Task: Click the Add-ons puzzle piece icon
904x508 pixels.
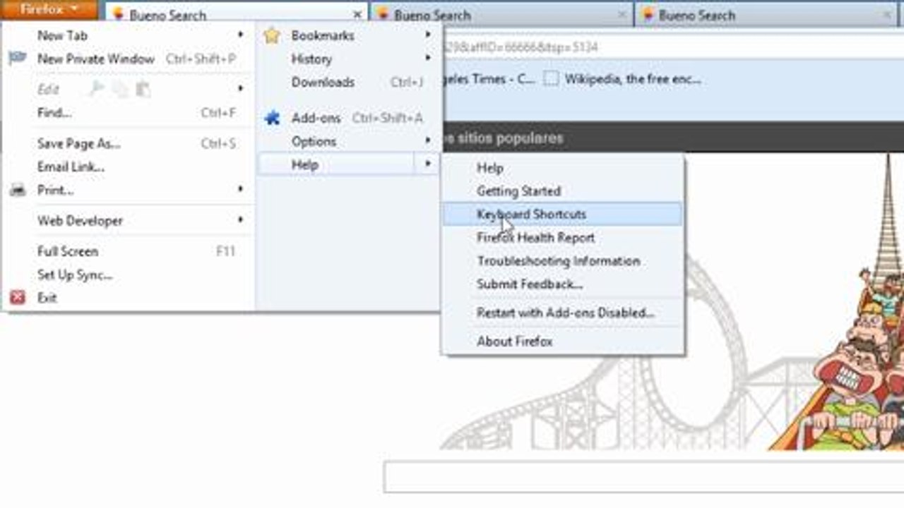Action: tap(272, 118)
